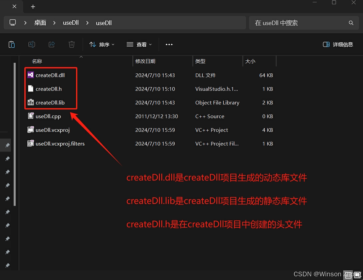Expand the chevron between the two useDll crumbs
This screenshot has width=363, height=280.
[87, 23]
